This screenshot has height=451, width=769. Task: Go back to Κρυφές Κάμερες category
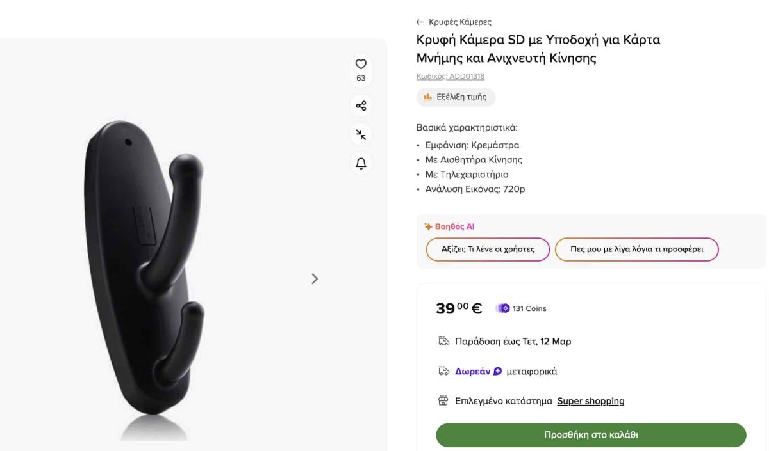454,22
